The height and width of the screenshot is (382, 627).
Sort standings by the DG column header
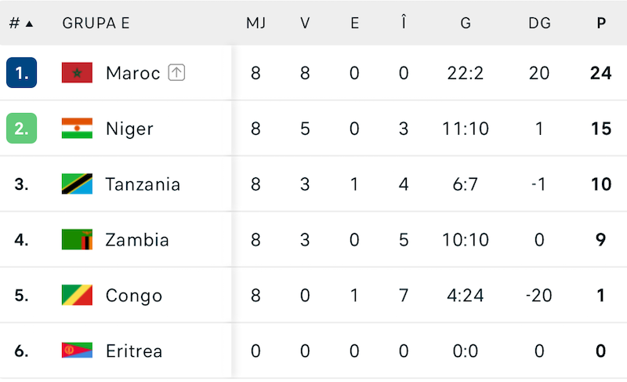coord(539,23)
